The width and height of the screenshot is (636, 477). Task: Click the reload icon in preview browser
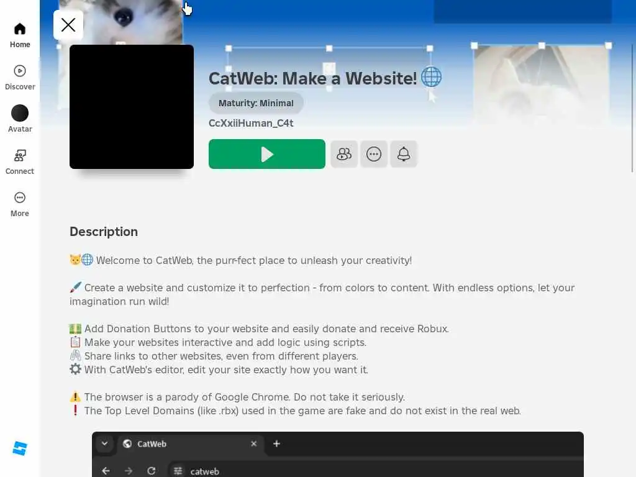click(152, 471)
